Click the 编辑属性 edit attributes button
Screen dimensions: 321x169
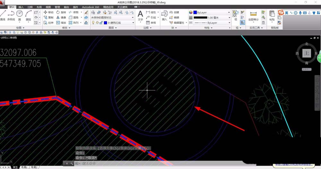point(177,22)
